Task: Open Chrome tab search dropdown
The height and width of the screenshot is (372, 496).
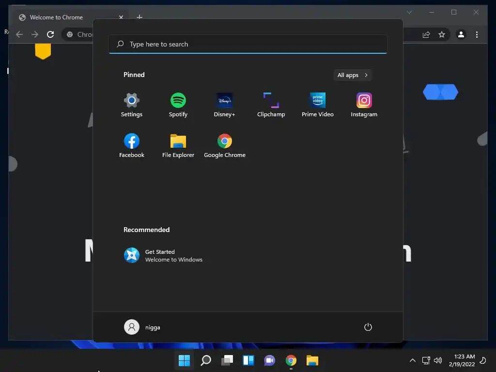Action: (x=409, y=12)
